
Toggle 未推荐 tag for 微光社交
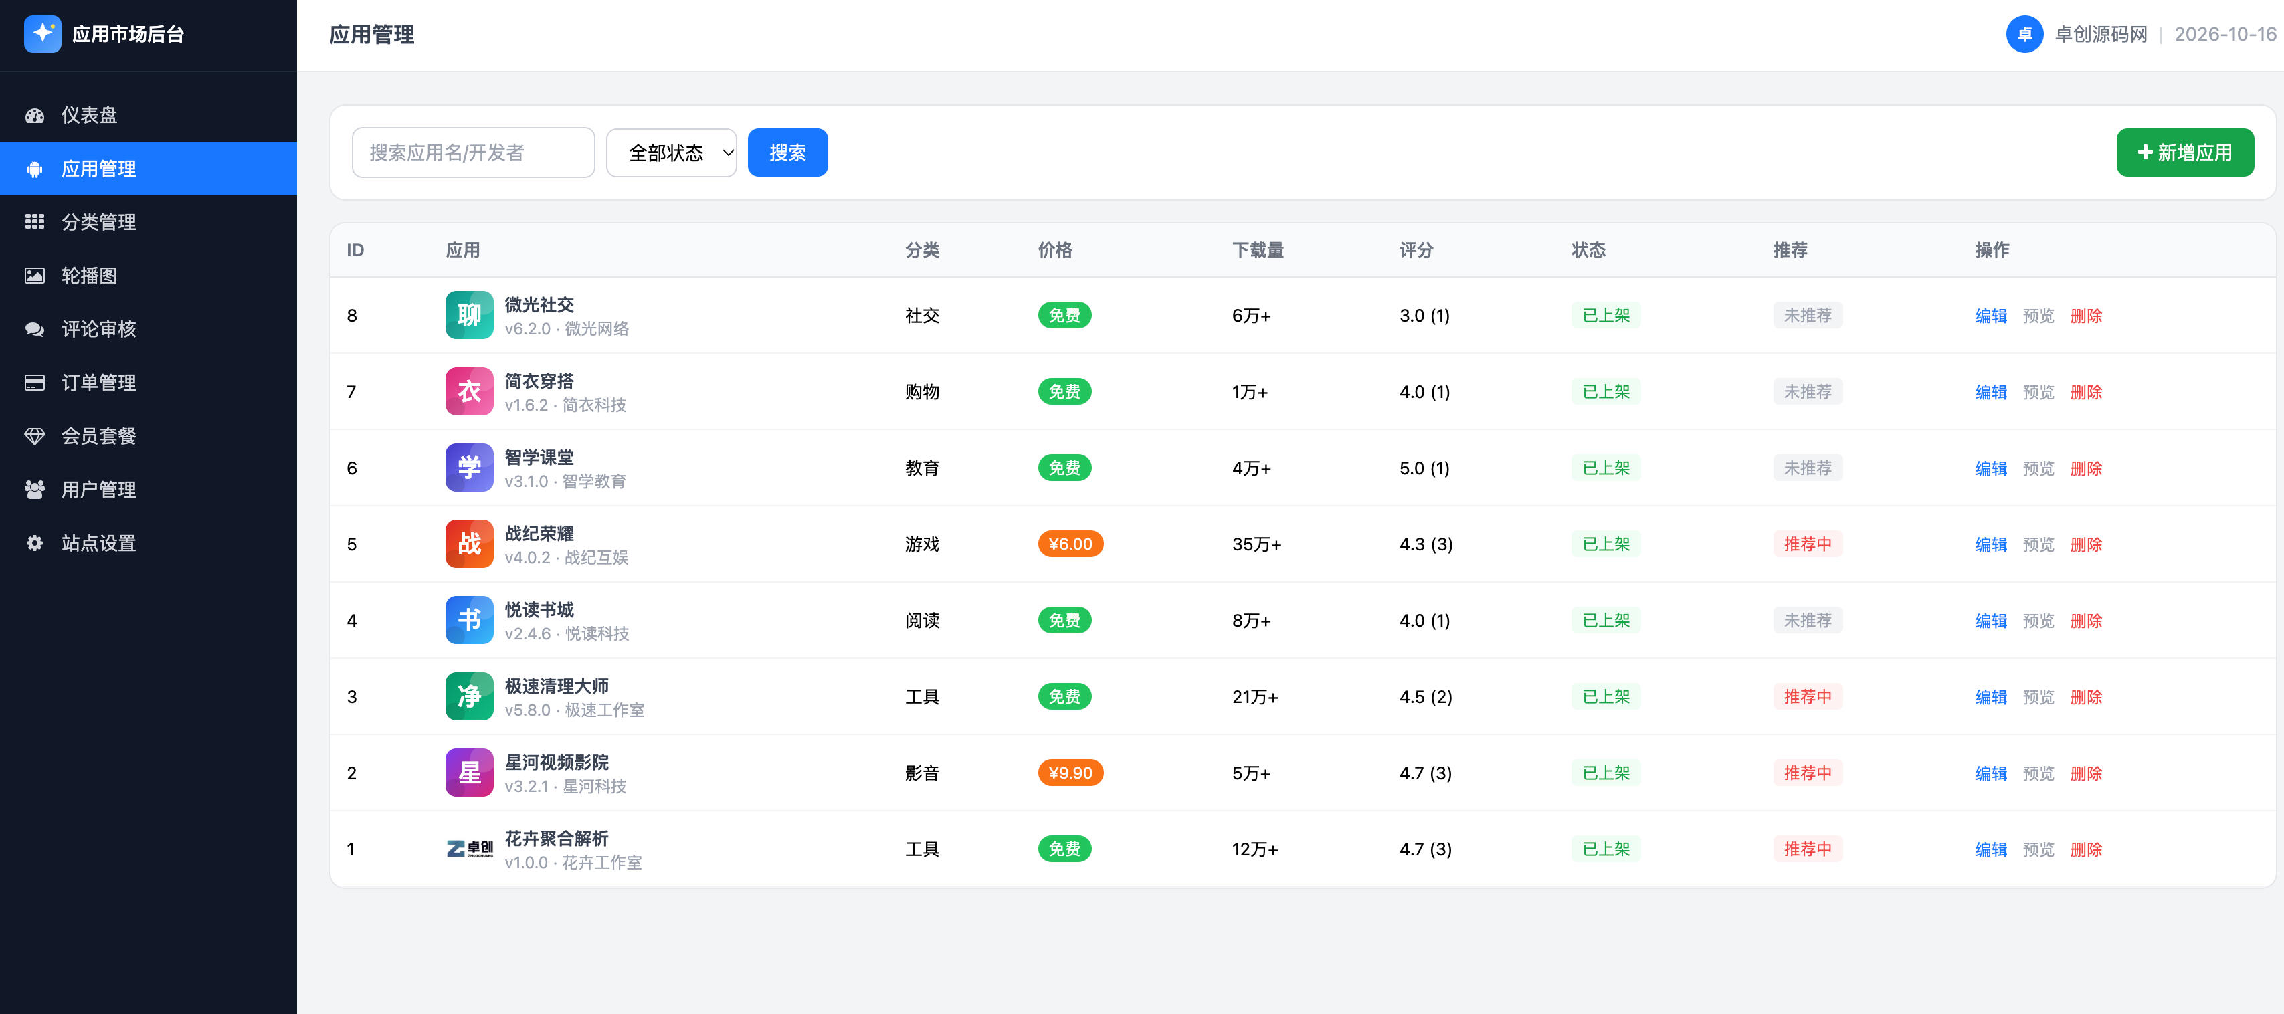point(1807,316)
